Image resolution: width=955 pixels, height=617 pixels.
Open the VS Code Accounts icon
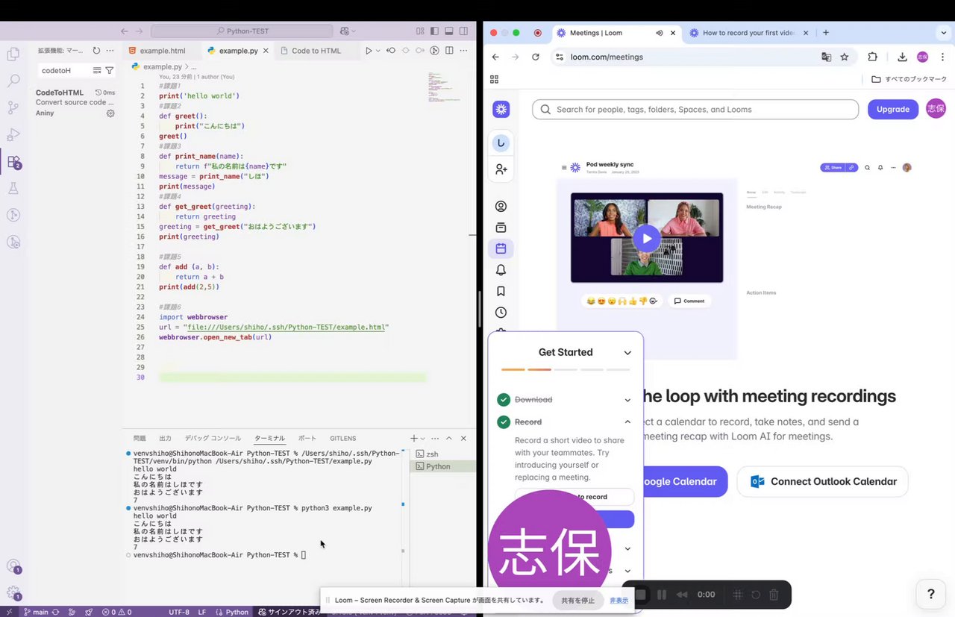click(x=13, y=566)
